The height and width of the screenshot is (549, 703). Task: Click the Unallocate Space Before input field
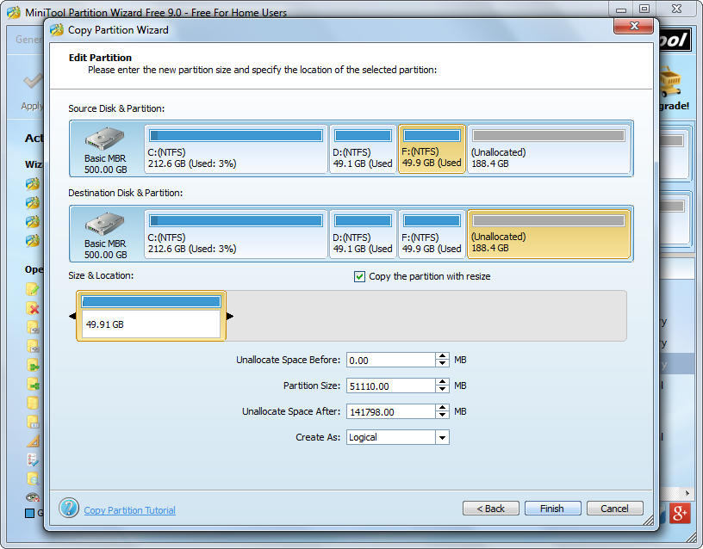pyautogui.click(x=390, y=360)
